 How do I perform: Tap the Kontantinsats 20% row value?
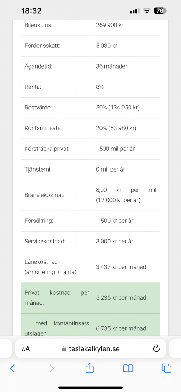click(x=116, y=128)
